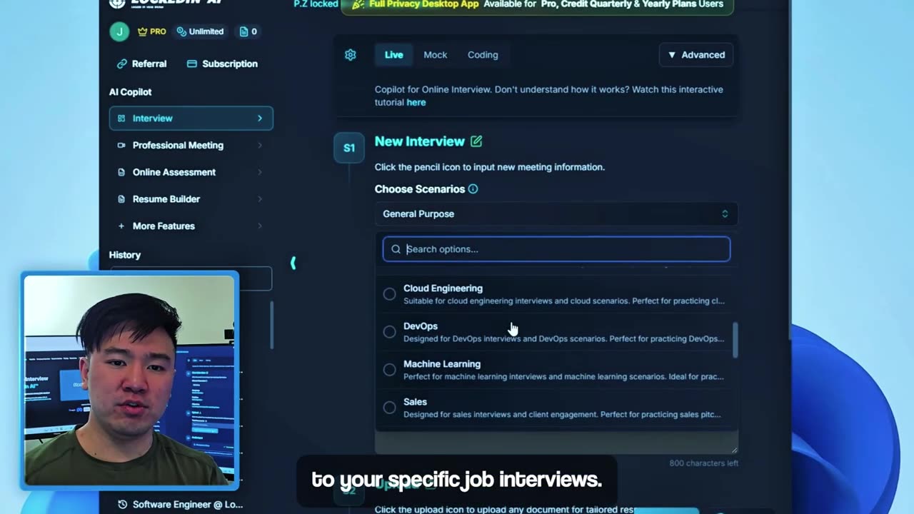This screenshot has width=914, height=514.
Task: Expand the Advanced options dropdown
Action: (696, 55)
